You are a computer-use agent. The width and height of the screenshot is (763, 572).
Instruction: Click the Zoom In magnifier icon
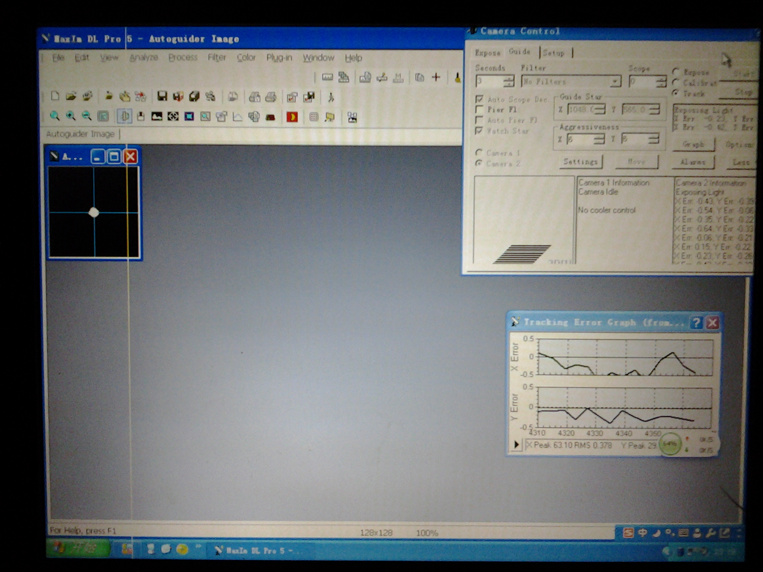(x=70, y=117)
